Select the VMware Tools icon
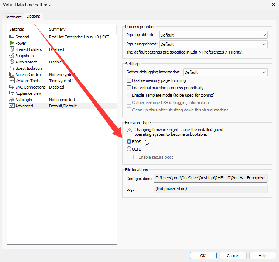The image size is (279, 262). pos(12,81)
